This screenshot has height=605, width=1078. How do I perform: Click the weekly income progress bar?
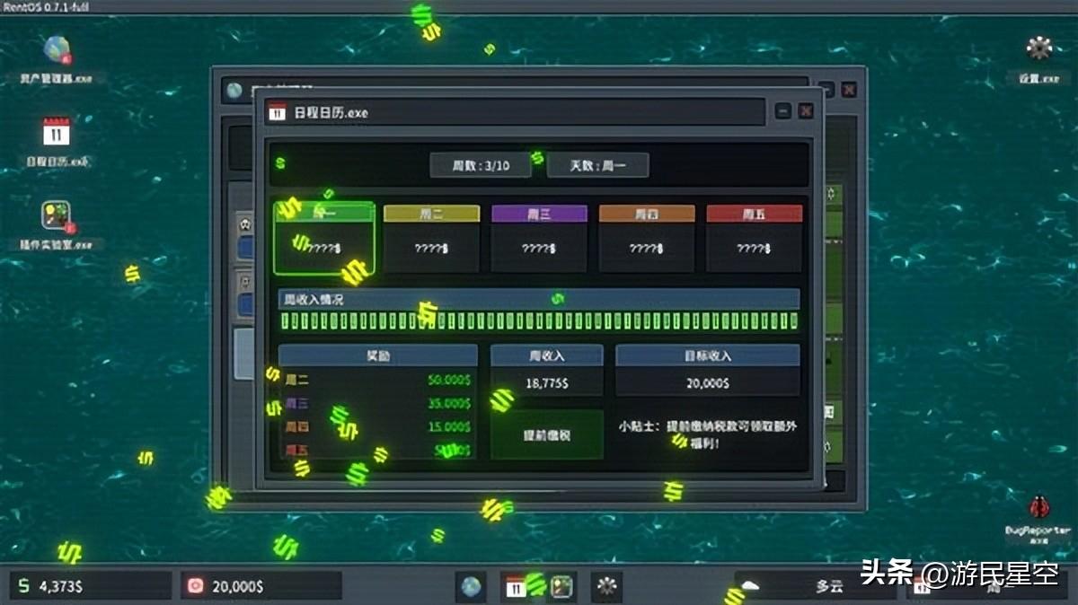point(539,321)
